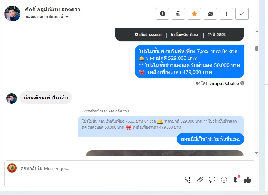
Task: Open the baht payment request icon
Action: [x=236, y=180]
